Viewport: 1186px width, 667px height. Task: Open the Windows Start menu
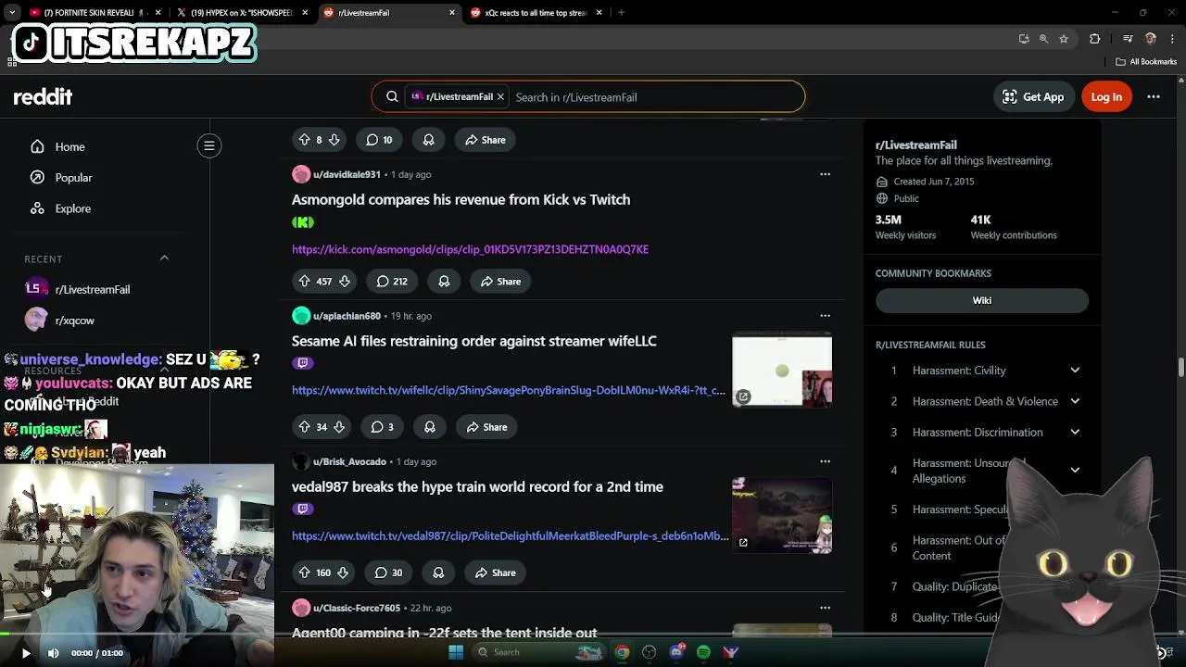pyautogui.click(x=455, y=652)
